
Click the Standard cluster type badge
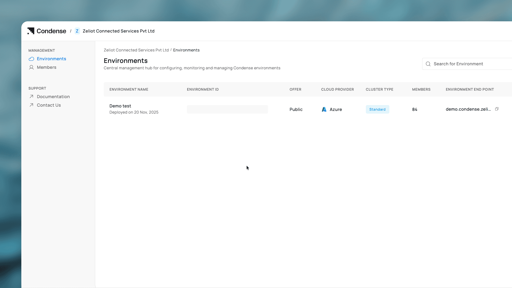pos(377,109)
